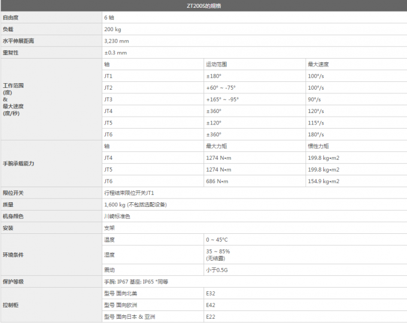Click the 686 N·m torque value

(x=217, y=181)
